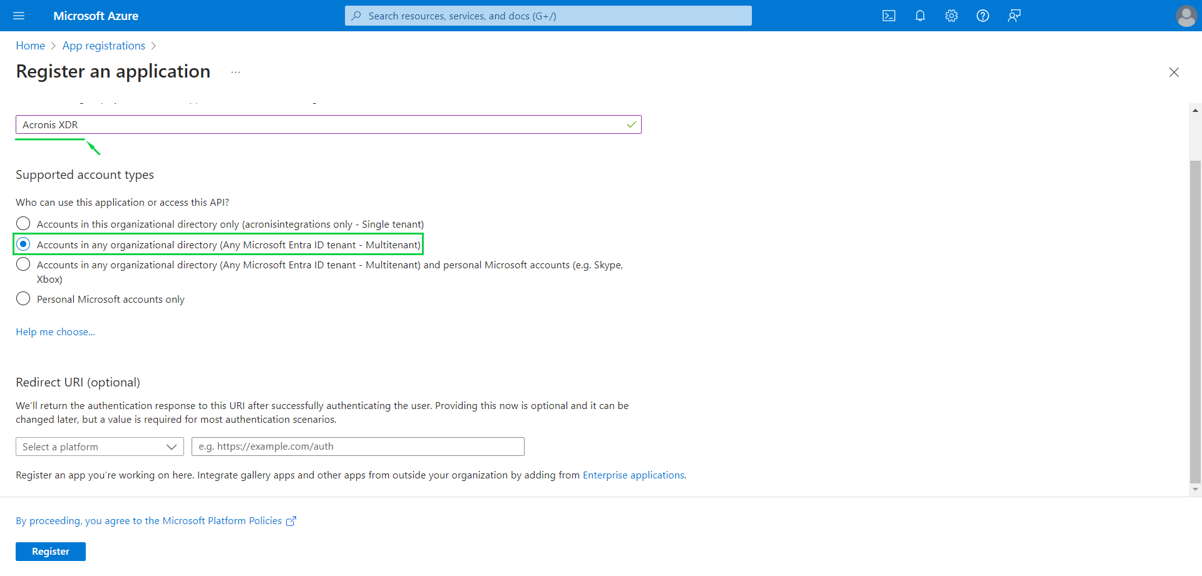Open the Help me choose link
Image resolution: width=1202 pixels, height=576 pixels.
click(55, 331)
